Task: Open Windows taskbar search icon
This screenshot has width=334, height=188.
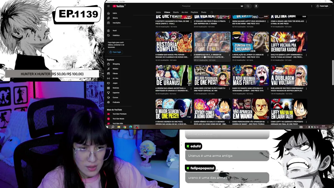Action: [113, 127]
